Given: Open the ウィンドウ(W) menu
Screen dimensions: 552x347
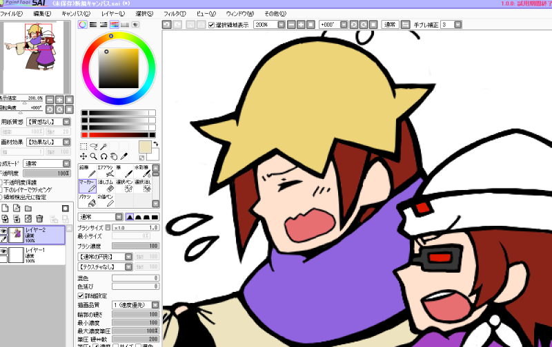Looking at the screenshot, I should (x=239, y=14).
